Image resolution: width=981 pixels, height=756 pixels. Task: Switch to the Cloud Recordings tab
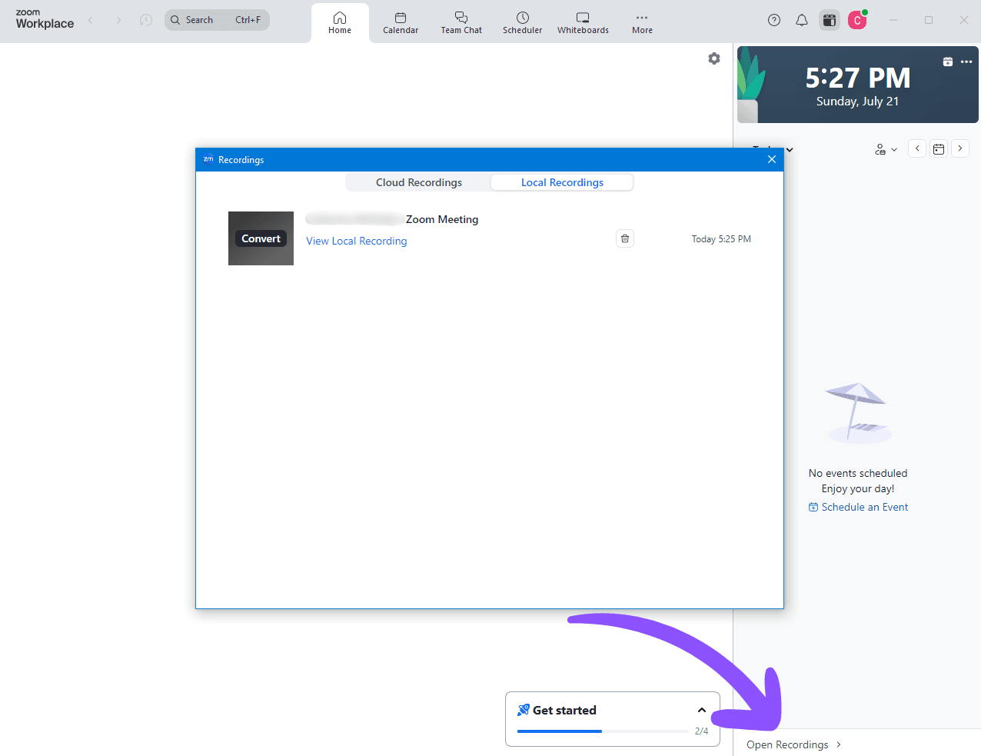(x=418, y=182)
